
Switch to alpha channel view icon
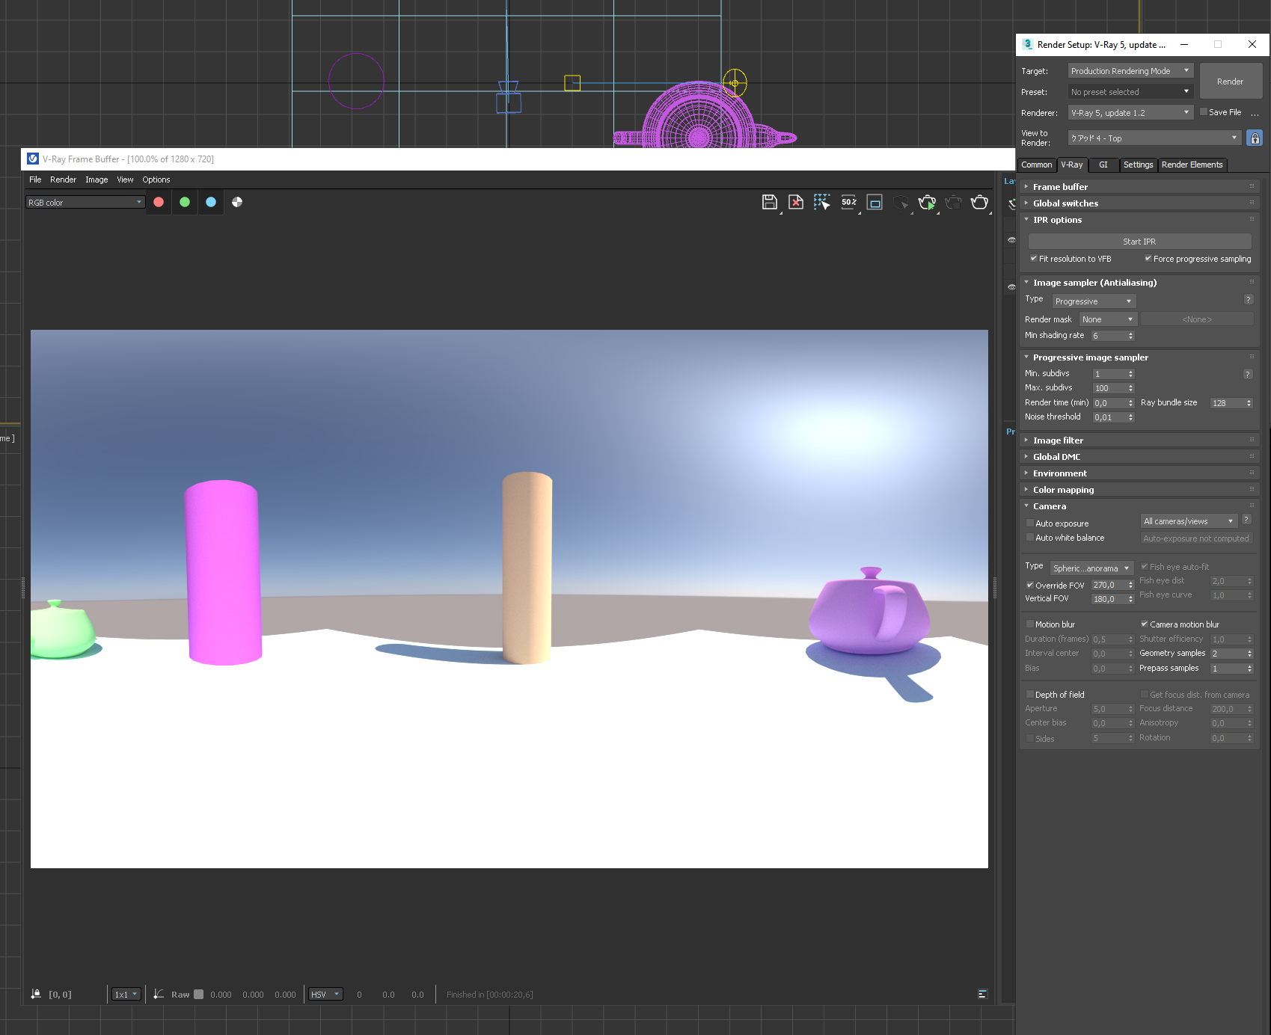(x=237, y=202)
